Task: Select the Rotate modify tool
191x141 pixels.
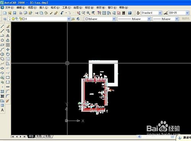Action: coord(8,54)
